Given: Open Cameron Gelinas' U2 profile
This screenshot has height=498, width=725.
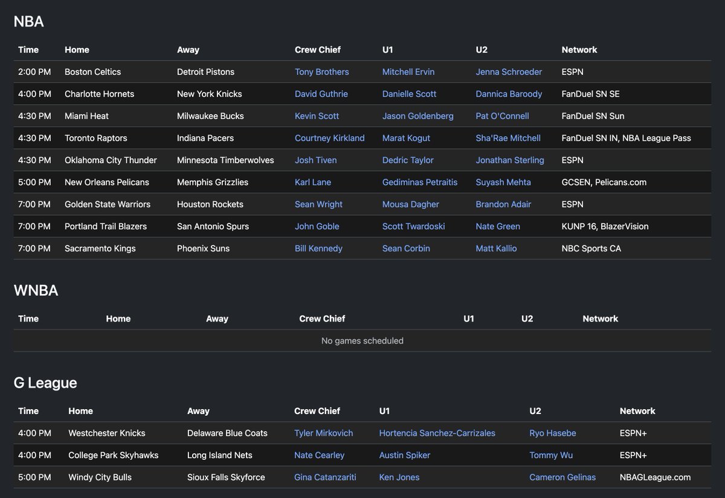Looking at the screenshot, I should pos(562,477).
